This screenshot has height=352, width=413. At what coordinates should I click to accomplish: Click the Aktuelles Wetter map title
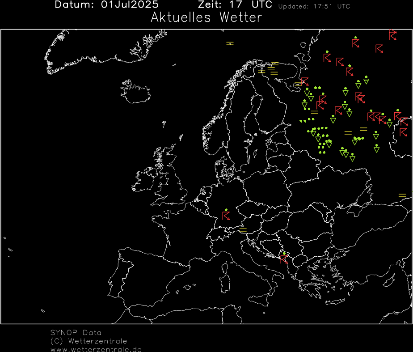206,17
